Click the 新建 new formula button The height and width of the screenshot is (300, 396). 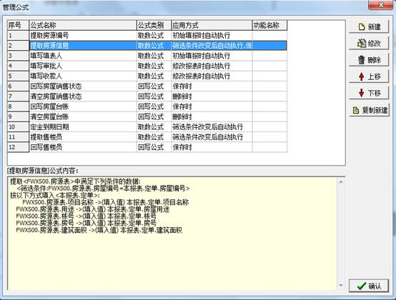coord(369,26)
